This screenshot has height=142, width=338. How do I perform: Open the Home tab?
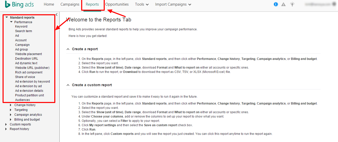49,4
